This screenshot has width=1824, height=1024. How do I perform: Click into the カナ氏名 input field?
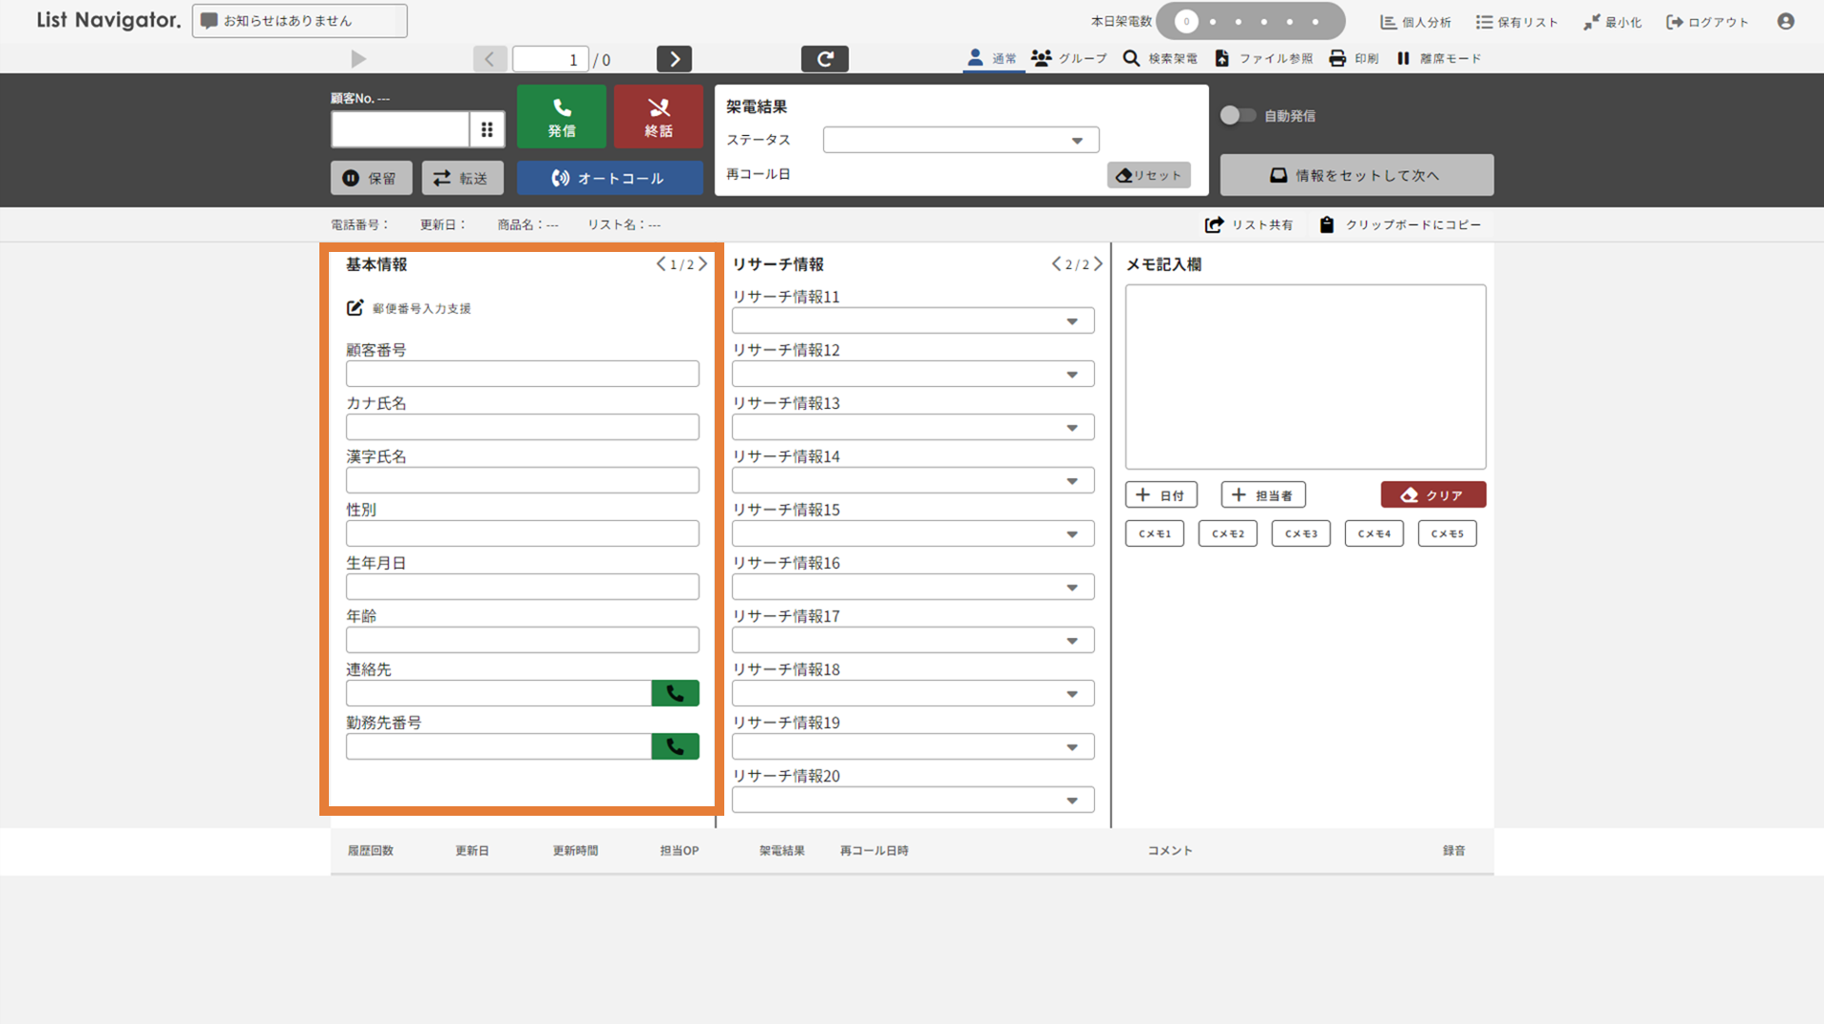click(522, 427)
